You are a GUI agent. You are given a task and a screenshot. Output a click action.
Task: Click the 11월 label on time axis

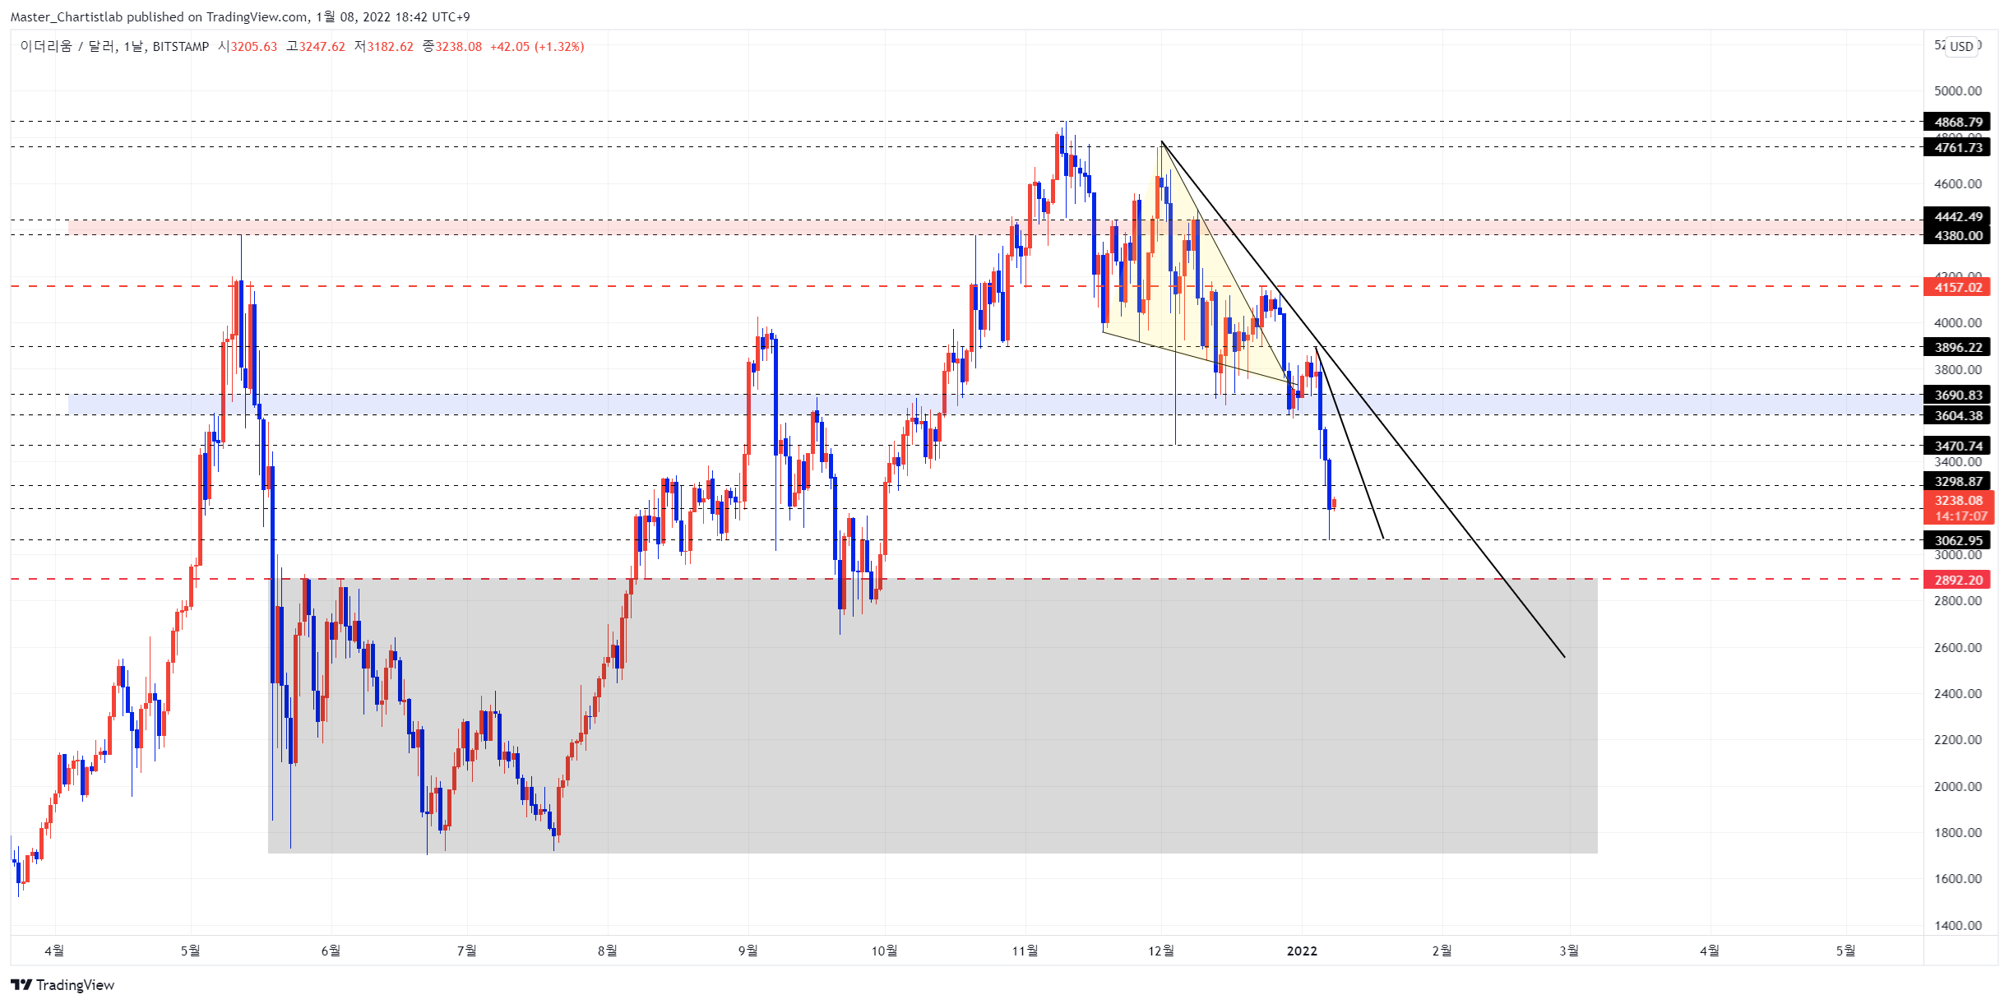point(1025,951)
